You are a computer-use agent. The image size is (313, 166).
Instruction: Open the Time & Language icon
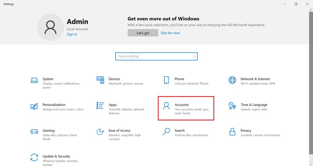pyautogui.click(x=232, y=106)
